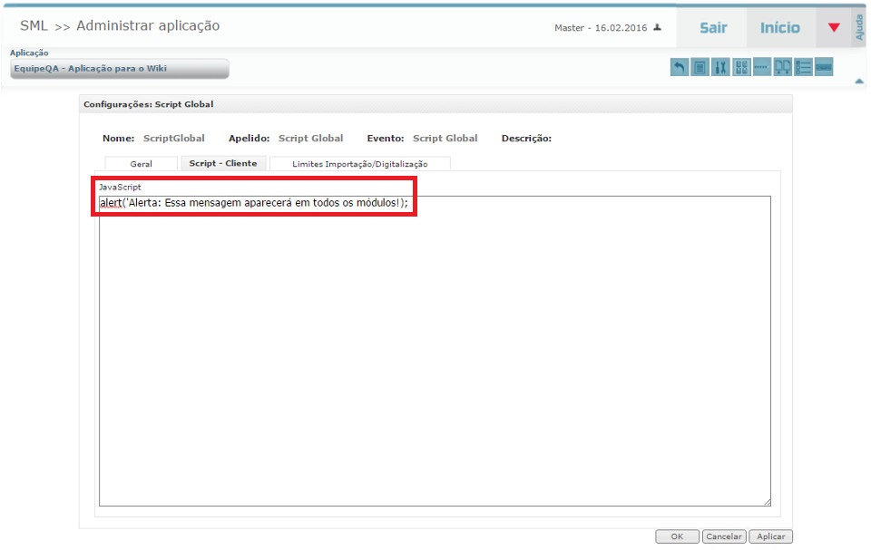Select the tools configuration icon

click(x=721, y=66)
